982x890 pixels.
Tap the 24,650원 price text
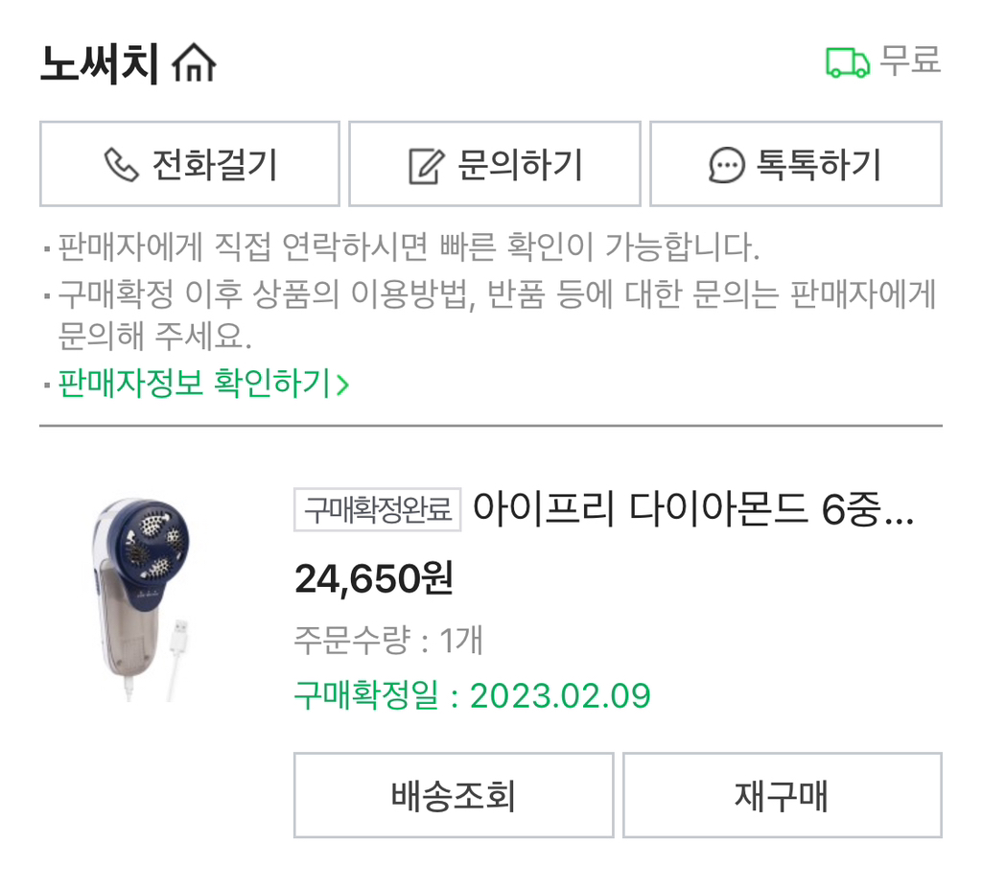coord(373,578)
